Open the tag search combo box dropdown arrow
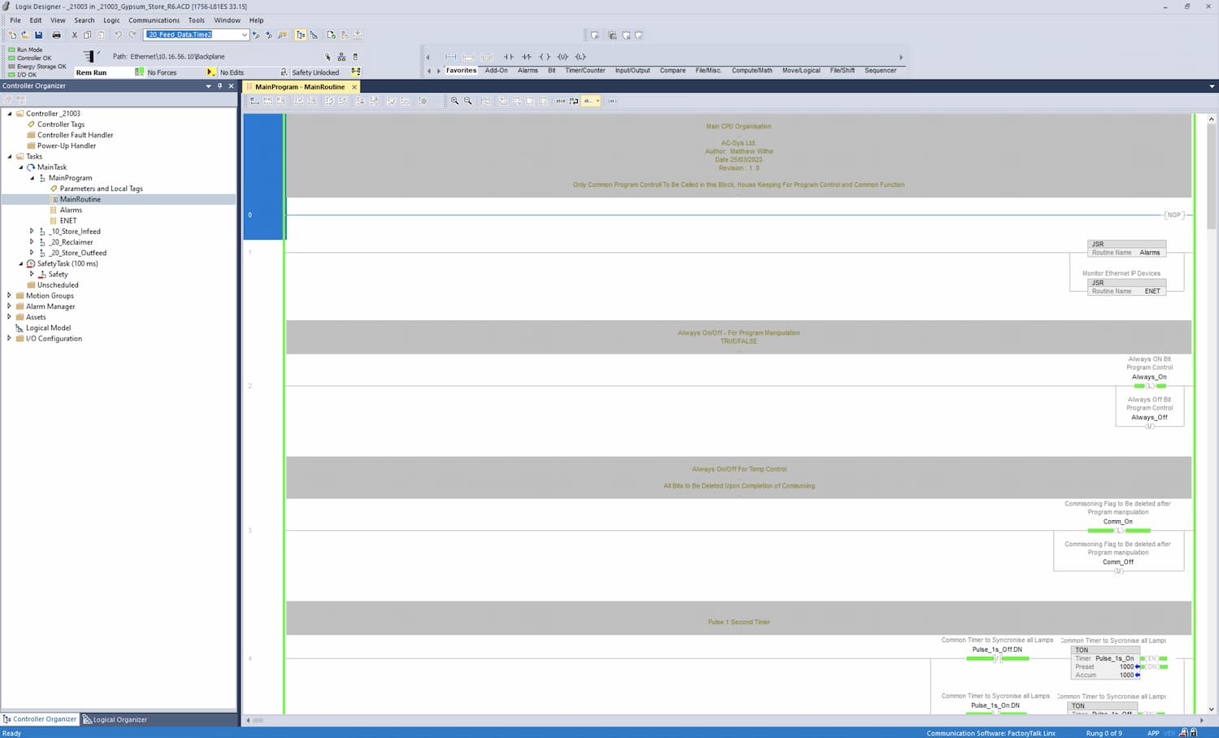This screenshot has width=1219, height=738. [244, 35]
